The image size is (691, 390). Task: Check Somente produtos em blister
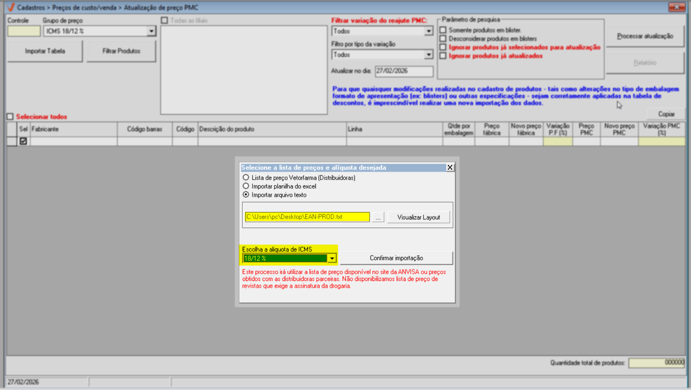tap(443, 30)
